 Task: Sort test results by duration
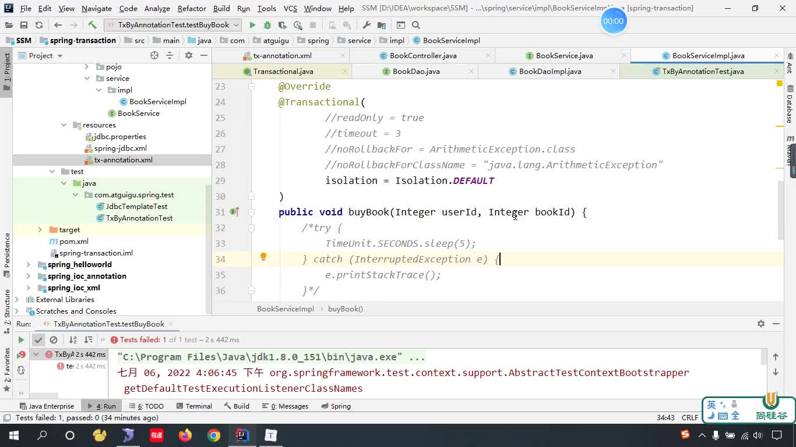89,340
